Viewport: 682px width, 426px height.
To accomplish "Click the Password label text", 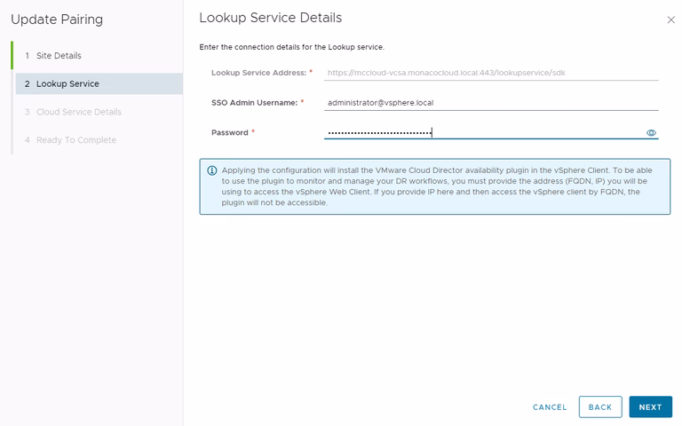I will point(230,132).
